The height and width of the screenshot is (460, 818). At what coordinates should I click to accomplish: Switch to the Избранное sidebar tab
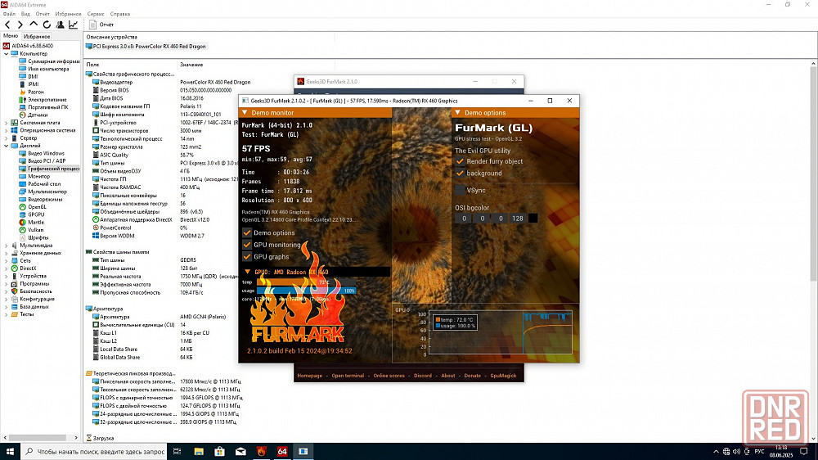click(x=37, y=37)
